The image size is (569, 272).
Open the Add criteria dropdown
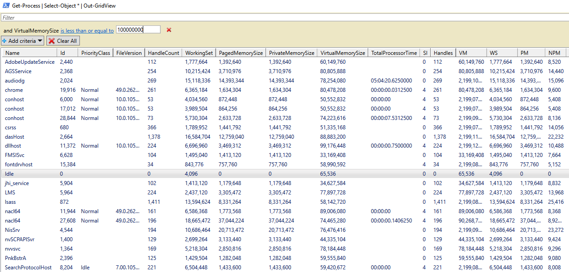coord(23,41)
